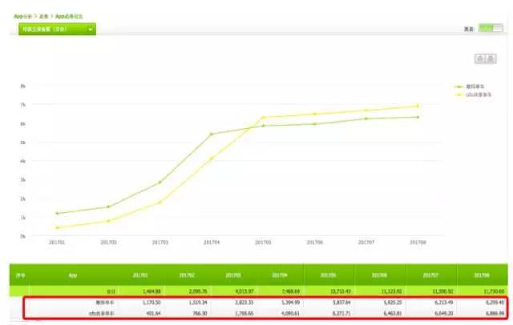Toggle the dark green legend series

470,86
